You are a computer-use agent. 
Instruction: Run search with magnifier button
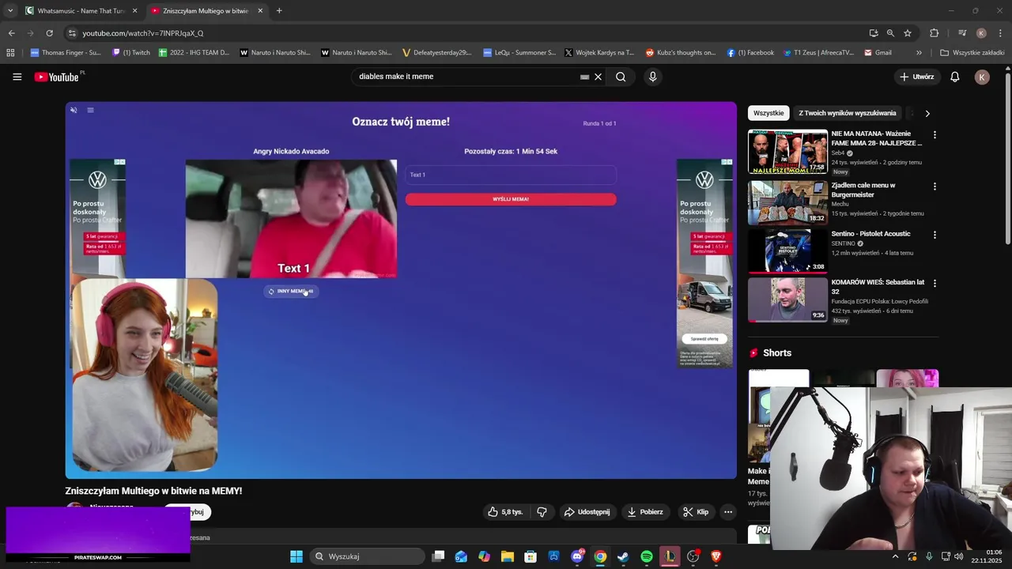[x=621, y=77]
